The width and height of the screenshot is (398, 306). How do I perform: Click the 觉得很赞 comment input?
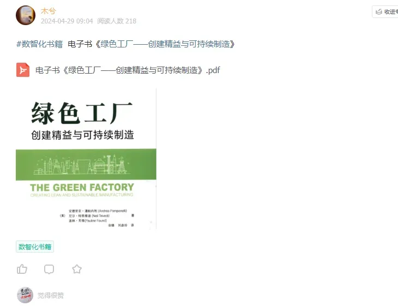[x=51, y=295]
